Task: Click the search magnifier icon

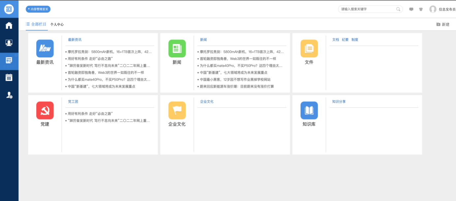Action: tap(398, 9)
